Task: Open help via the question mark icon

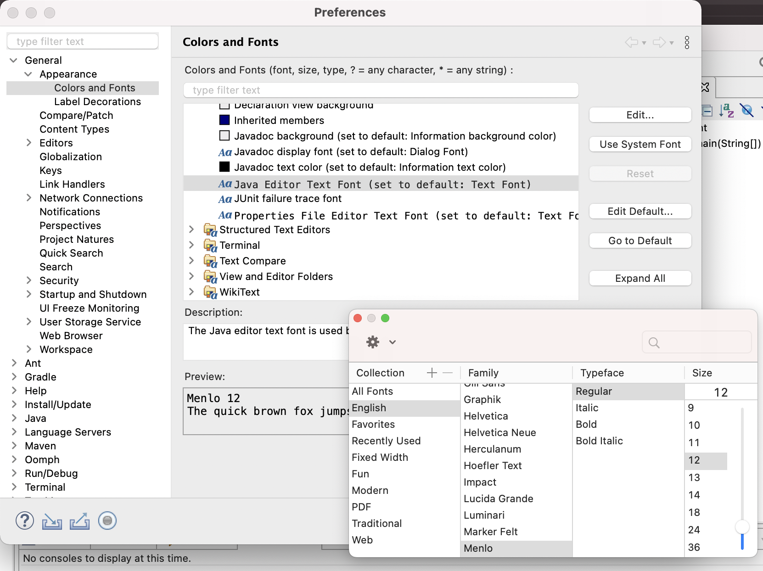Action: click(x=24, y=521)
